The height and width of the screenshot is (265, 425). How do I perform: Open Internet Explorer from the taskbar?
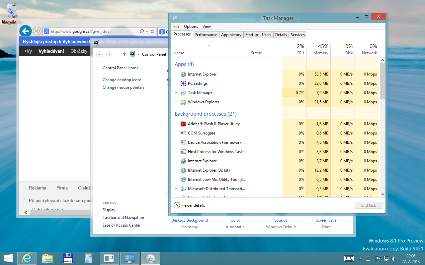click(27, 258)
